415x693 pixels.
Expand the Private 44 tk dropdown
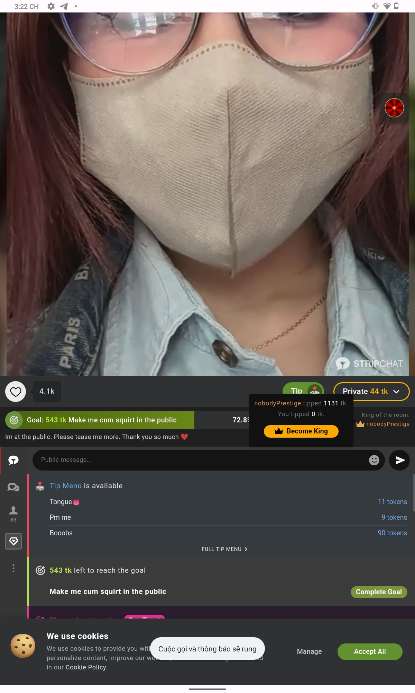click(x=371, y=392)
